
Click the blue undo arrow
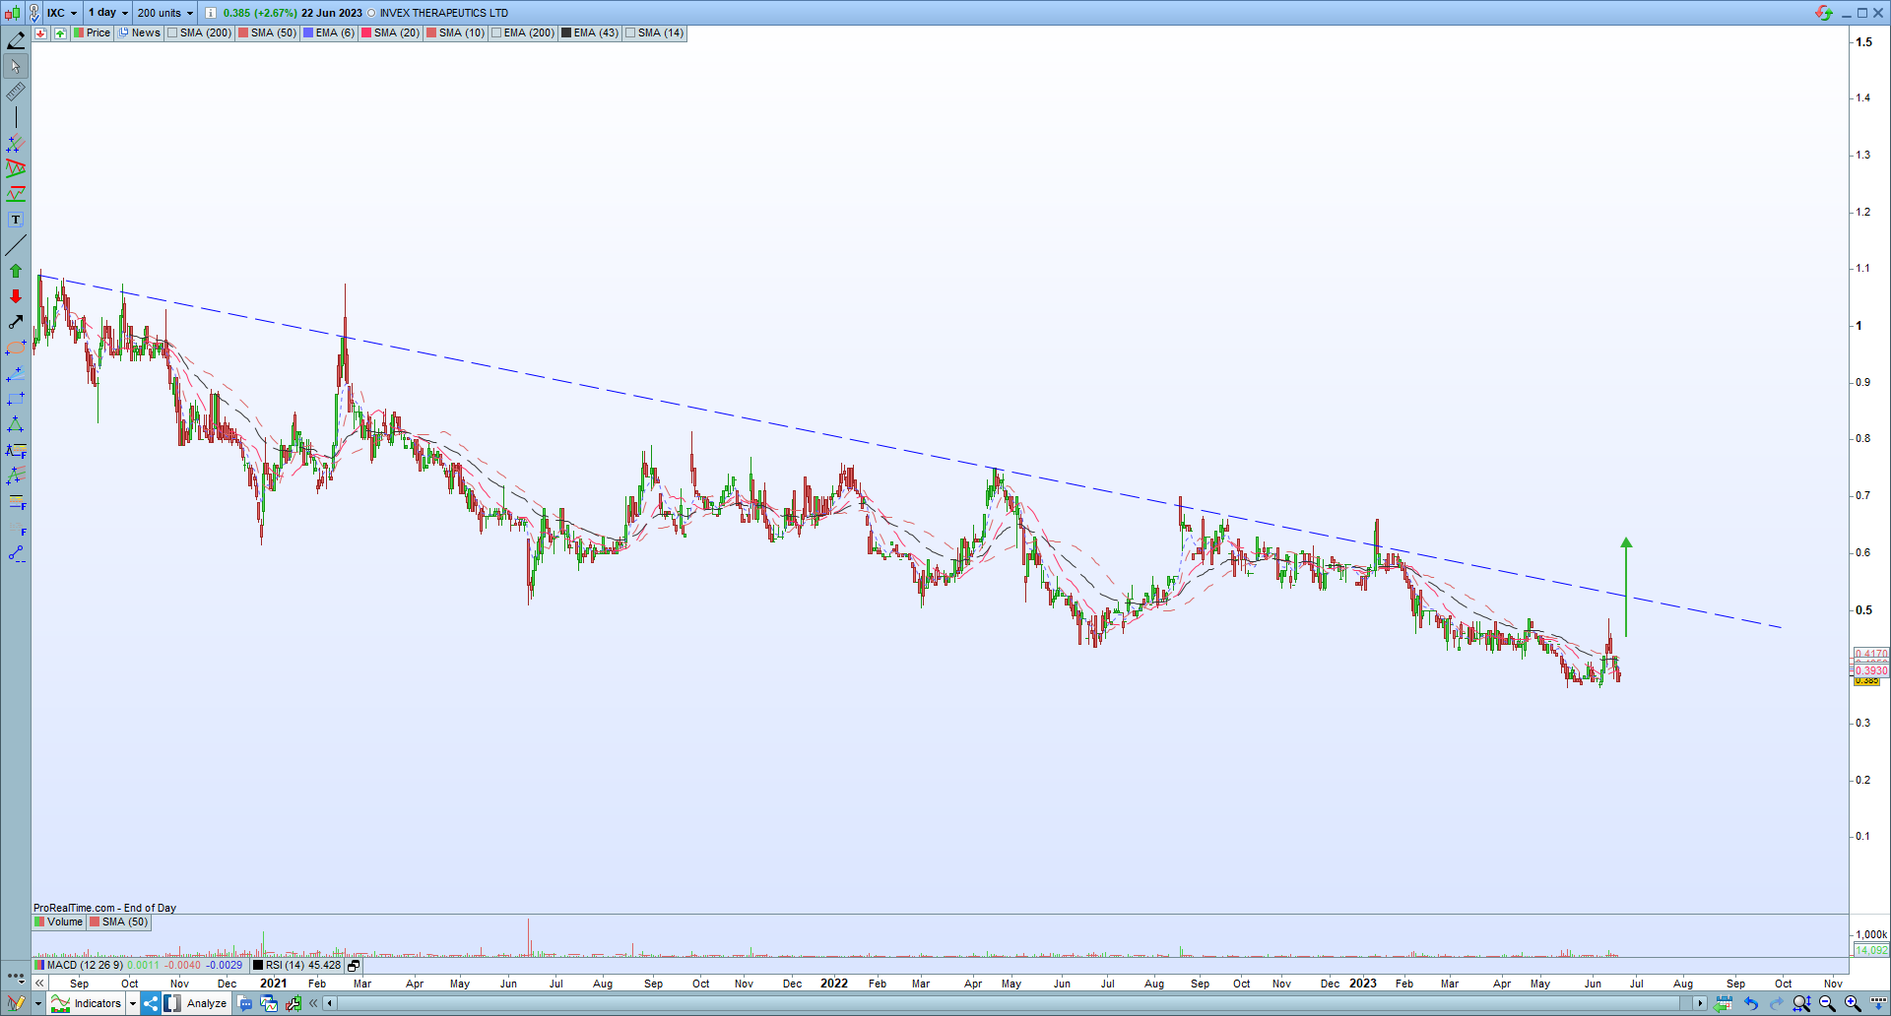[1751, 1003]
